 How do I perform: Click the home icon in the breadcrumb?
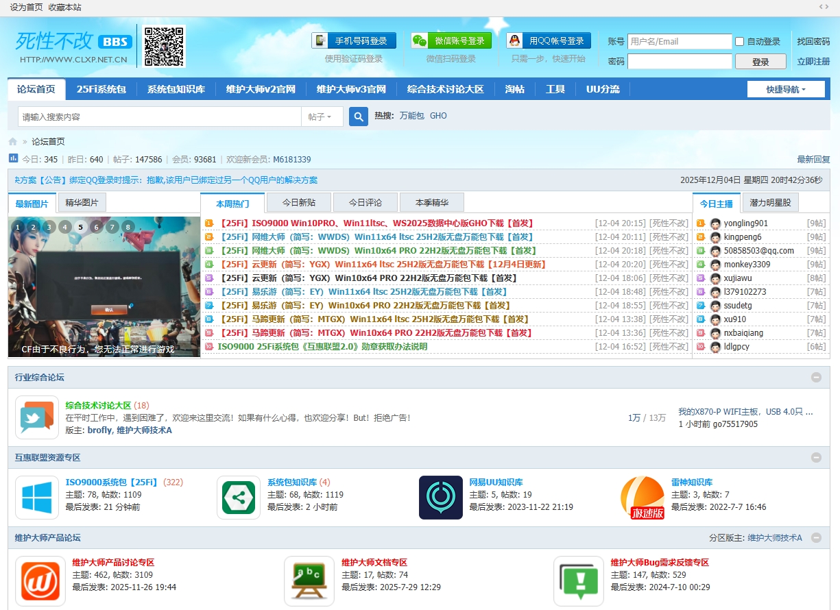(x=11, y=141)
